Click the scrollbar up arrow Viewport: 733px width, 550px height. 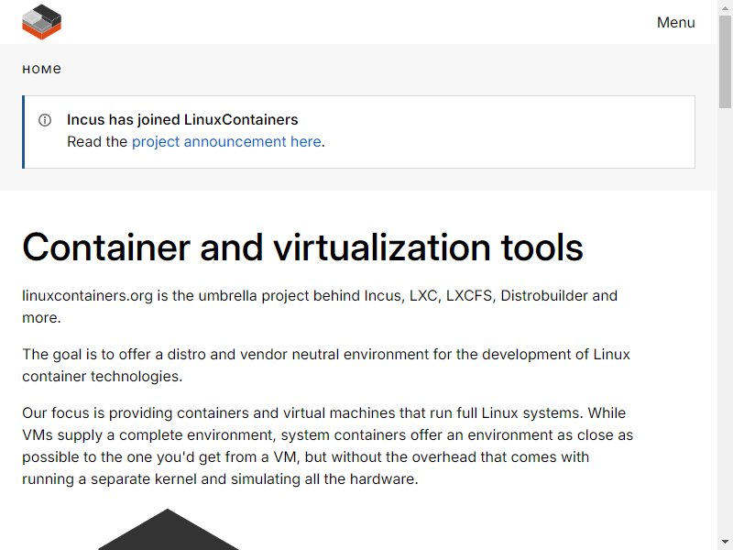[x=725, y=7]
